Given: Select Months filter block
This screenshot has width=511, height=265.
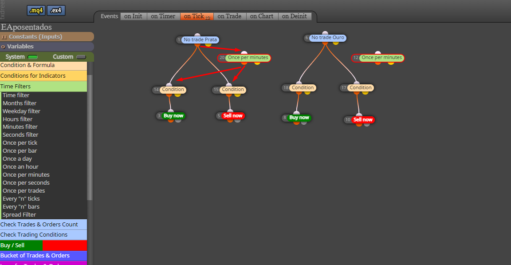Looking at the screenshot, I should coord(20,103).
